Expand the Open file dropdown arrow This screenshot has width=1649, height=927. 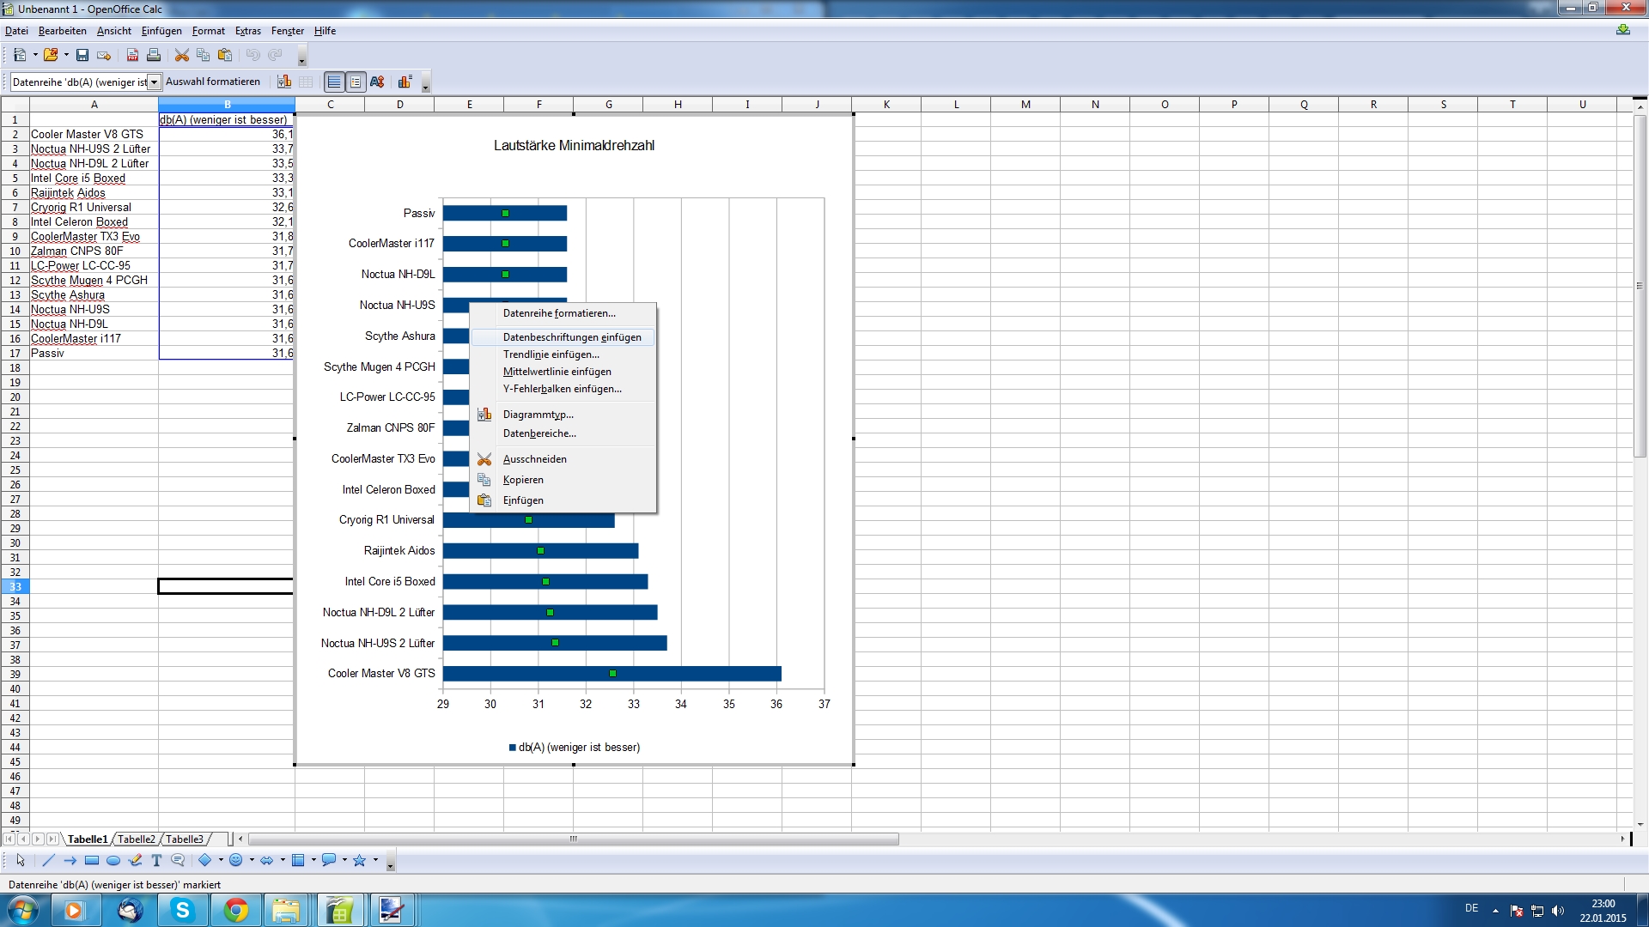pos(66,55)
